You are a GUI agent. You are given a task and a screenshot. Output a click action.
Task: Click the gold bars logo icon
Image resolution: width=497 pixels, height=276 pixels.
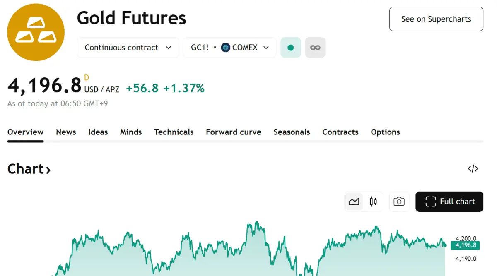click(x=36, y=32)
